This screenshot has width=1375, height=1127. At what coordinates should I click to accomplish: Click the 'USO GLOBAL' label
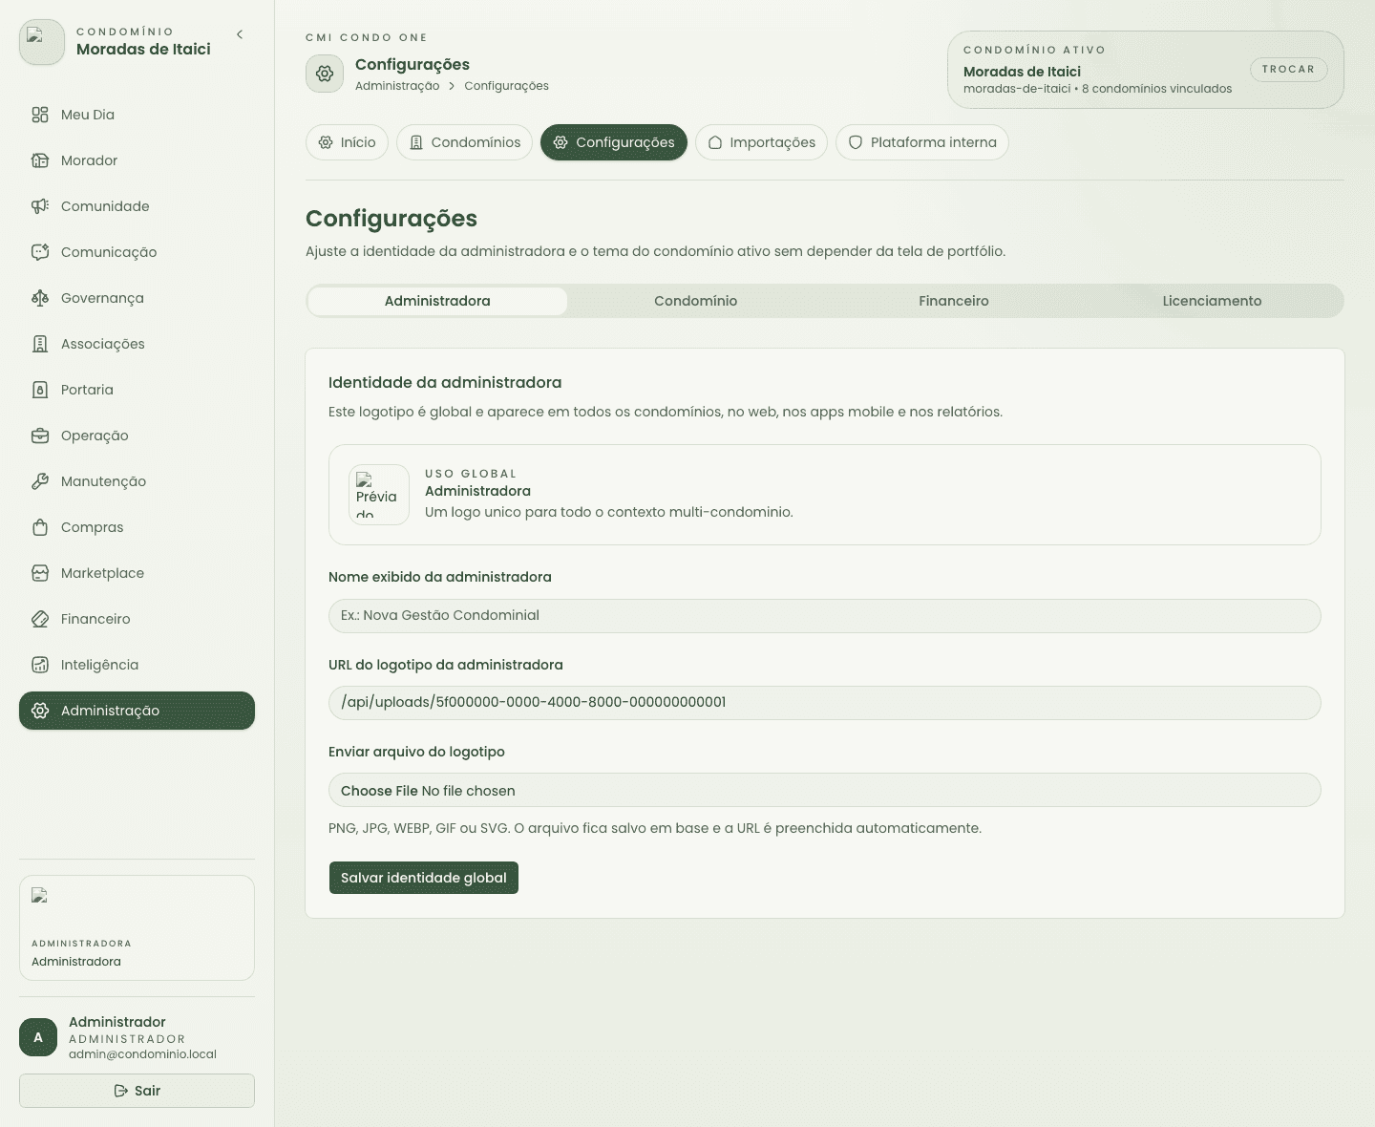tap(471, 474)
